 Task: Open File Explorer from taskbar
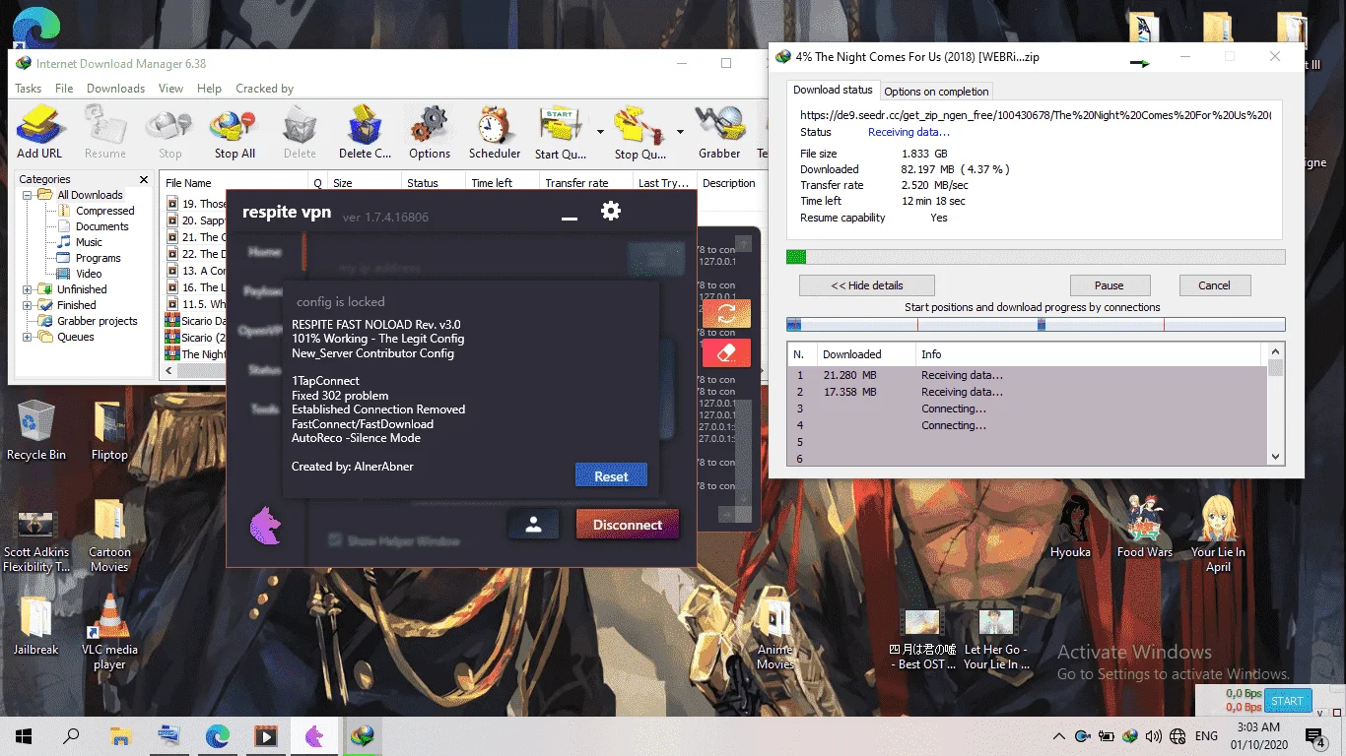tap(120, 735)
